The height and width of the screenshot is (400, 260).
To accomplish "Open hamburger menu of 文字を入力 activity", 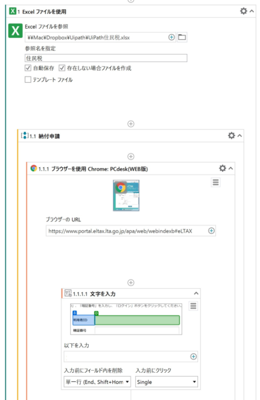I will pos(193,305).
